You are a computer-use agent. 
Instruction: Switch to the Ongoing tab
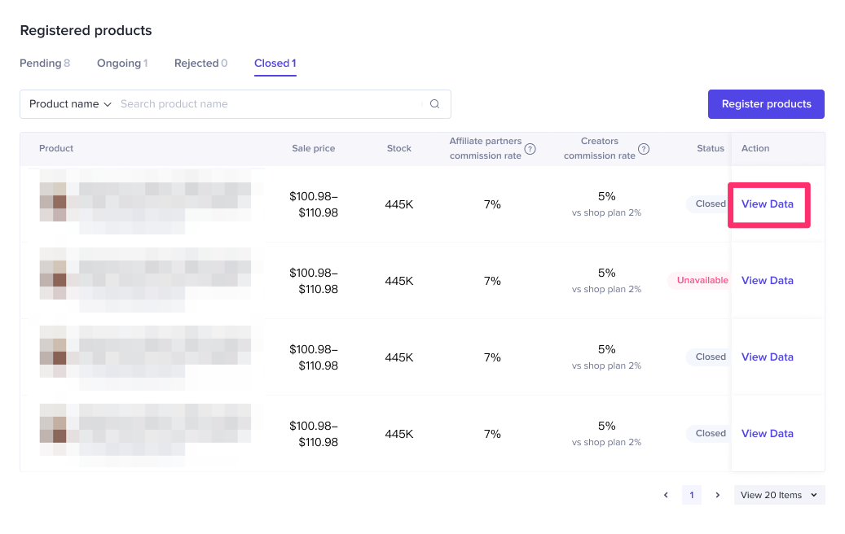pos(122,63)
